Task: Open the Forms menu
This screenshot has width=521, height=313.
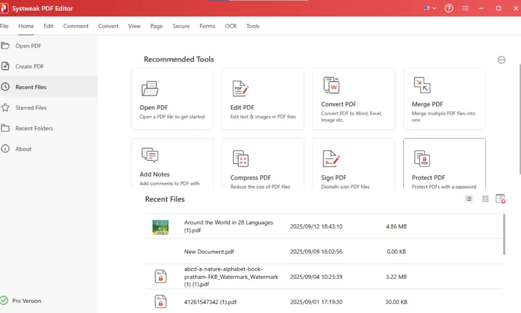Action: (x=207, y=26)
